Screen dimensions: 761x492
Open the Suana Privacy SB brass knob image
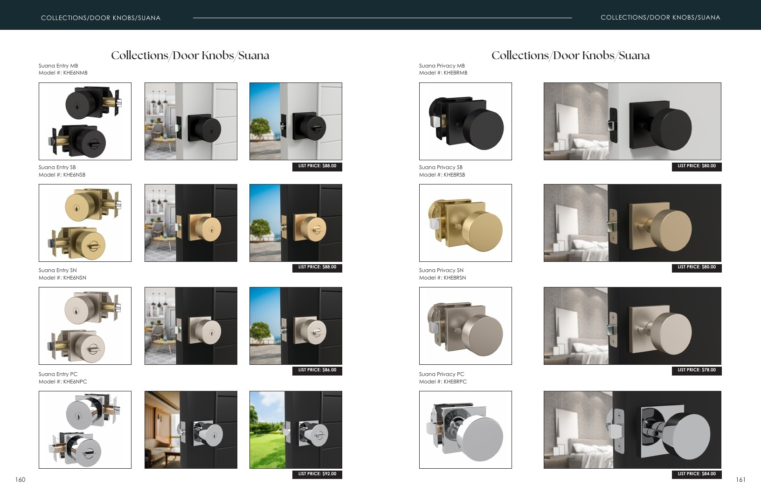pos(465,223)
